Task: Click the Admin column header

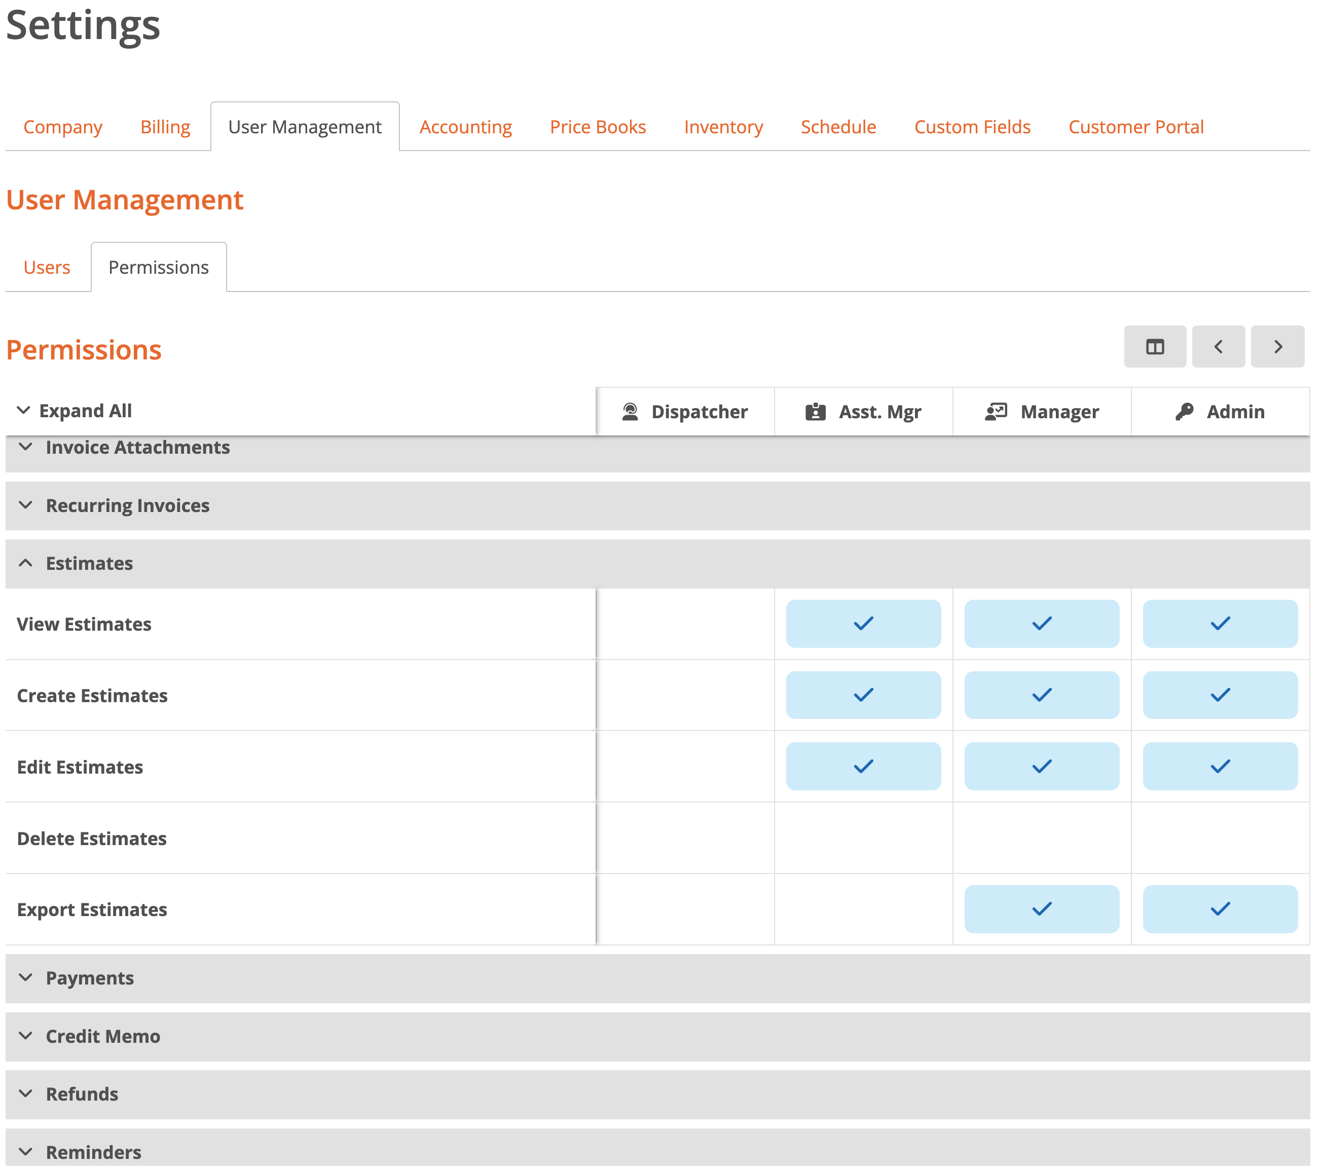Action: click(x=1220, y=412)
